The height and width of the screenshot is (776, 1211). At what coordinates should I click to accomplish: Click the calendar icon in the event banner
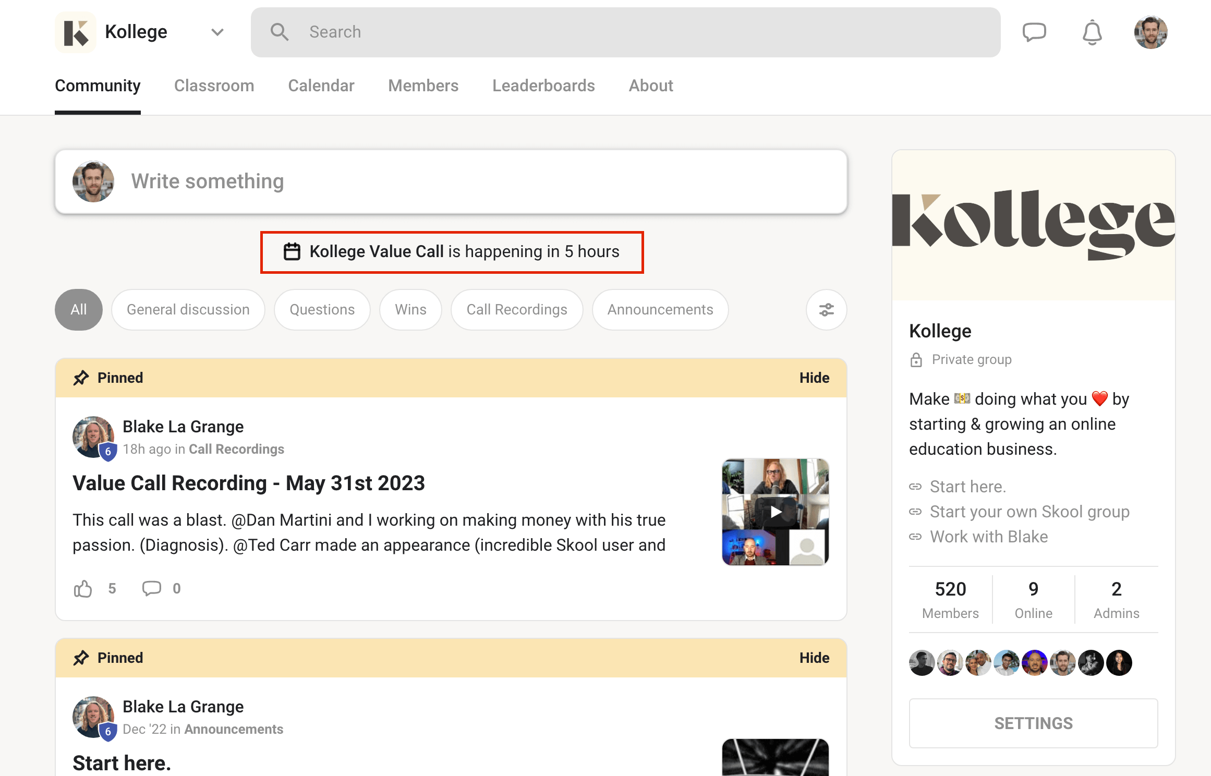click(293, 251)
